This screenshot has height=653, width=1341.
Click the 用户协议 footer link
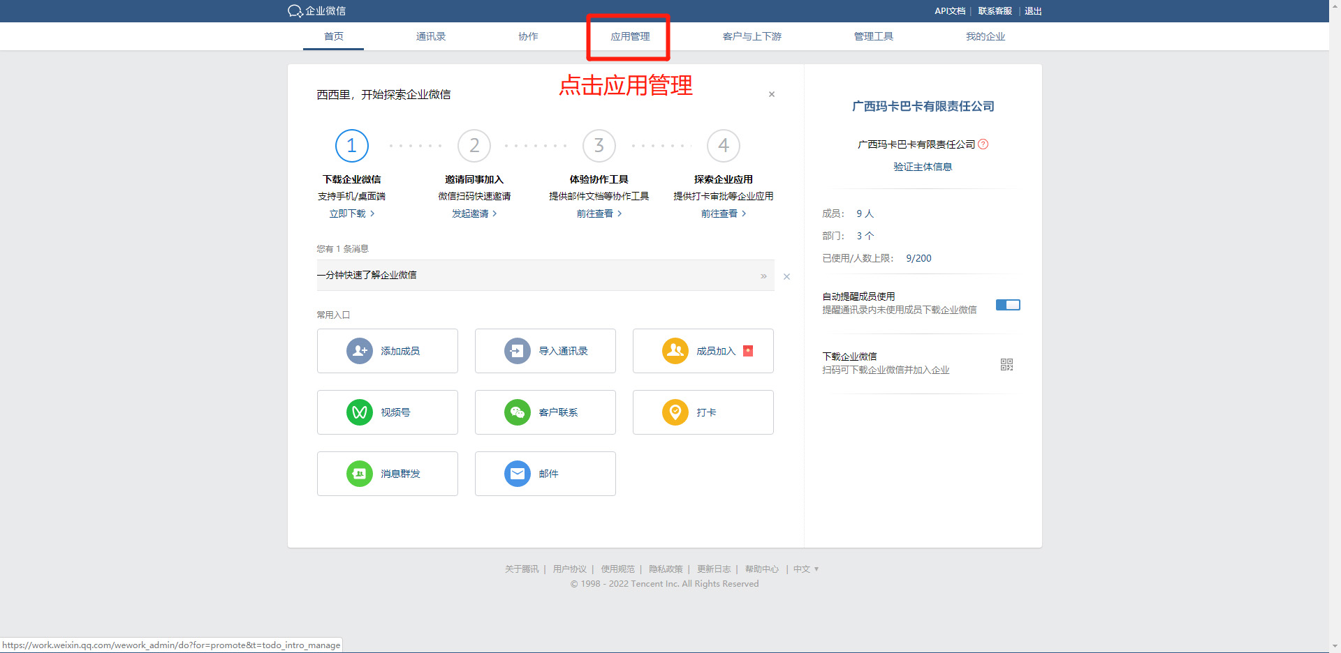[570, 569]
